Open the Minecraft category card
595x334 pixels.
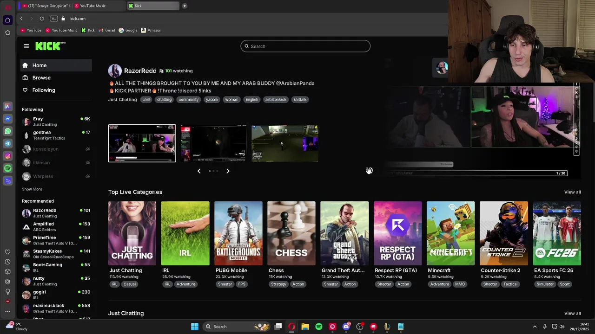451,233
